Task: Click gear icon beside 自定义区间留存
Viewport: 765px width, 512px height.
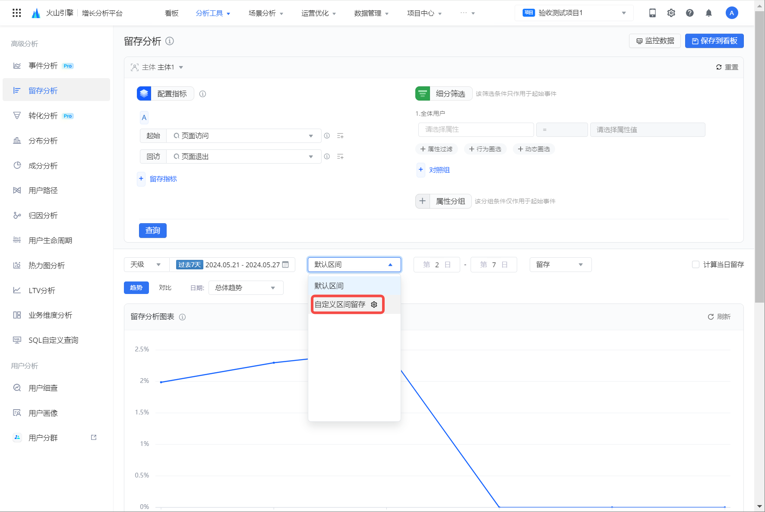Action: (x=374, y=304)
